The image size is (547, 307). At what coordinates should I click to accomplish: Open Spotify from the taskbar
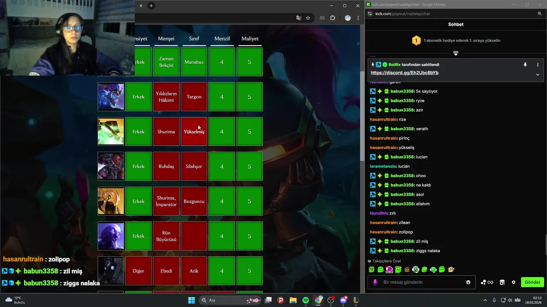click(x=306, y=300)
